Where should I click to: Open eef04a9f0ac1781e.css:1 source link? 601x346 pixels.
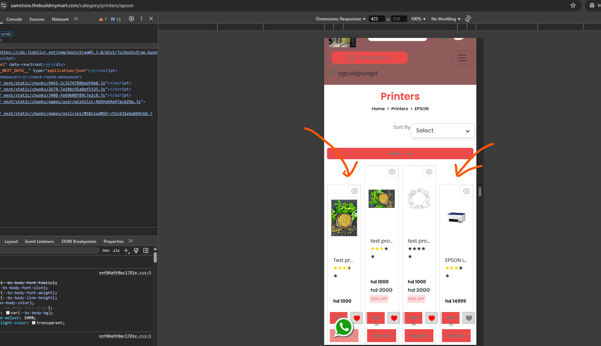125,336
